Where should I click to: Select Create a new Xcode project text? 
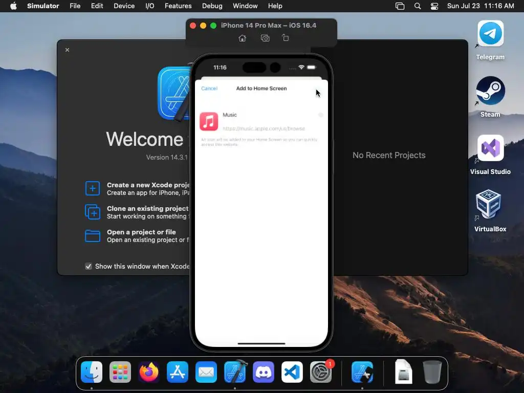click(x=148, y=185)
